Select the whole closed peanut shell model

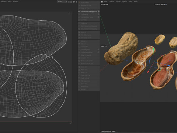(121, 48)
